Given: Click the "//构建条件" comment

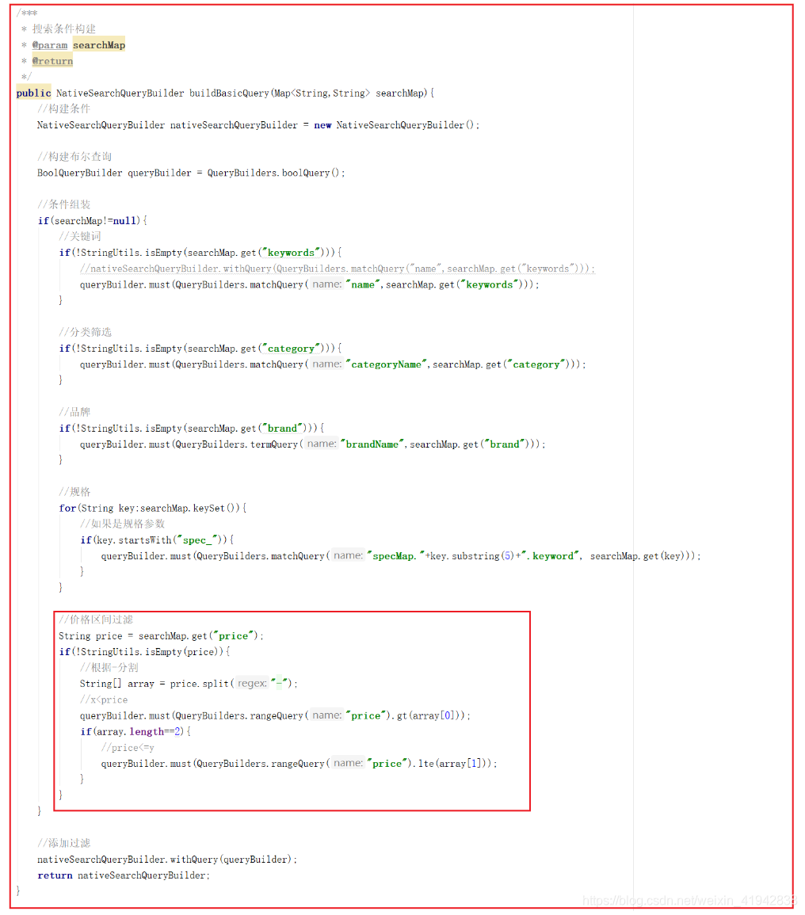Looking at the screenshot, I should click(63, 109).
